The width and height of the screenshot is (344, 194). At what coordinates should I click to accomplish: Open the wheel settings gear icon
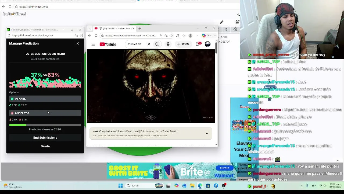click(235, 29)
